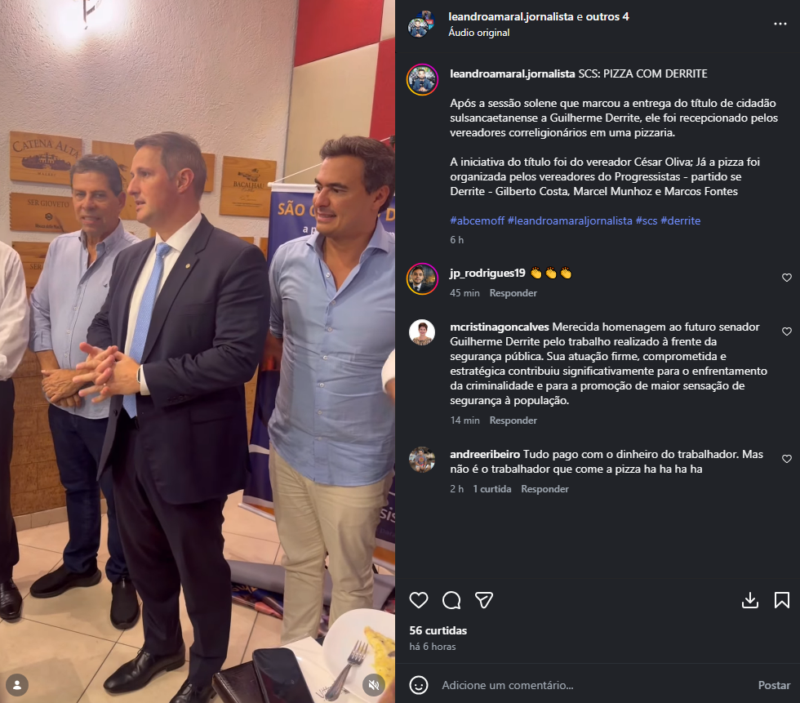
Task: Like andreeribeiro's comment heart
Action: coord(787,459)
